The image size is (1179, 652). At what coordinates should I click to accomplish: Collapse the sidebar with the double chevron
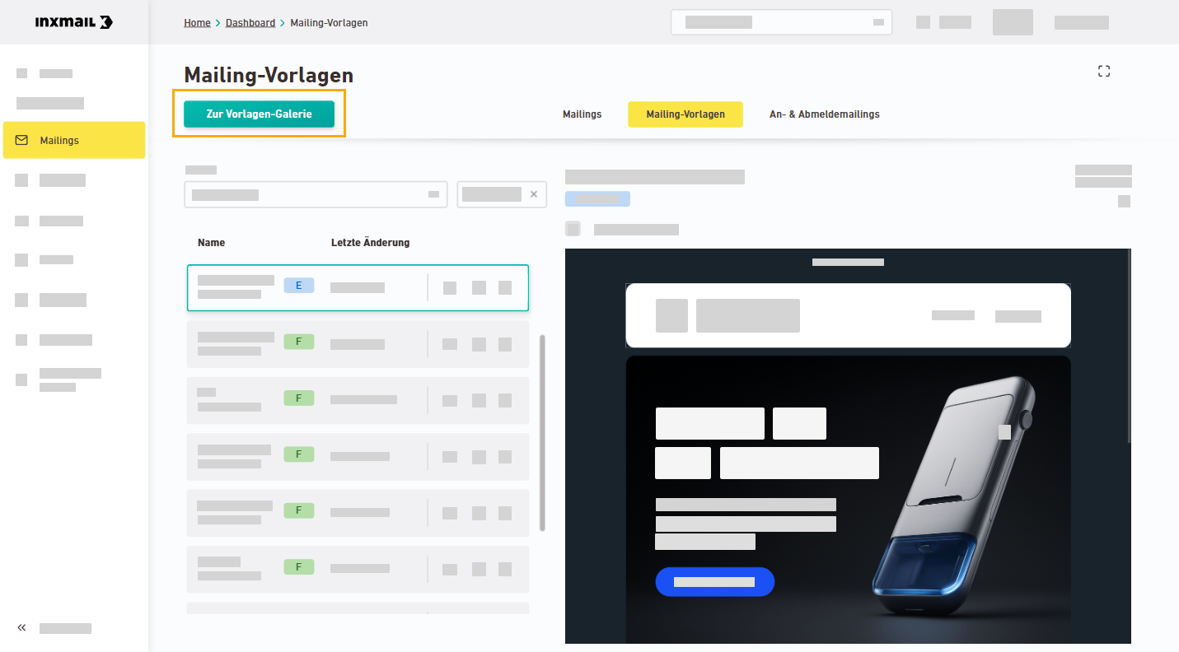22,628
